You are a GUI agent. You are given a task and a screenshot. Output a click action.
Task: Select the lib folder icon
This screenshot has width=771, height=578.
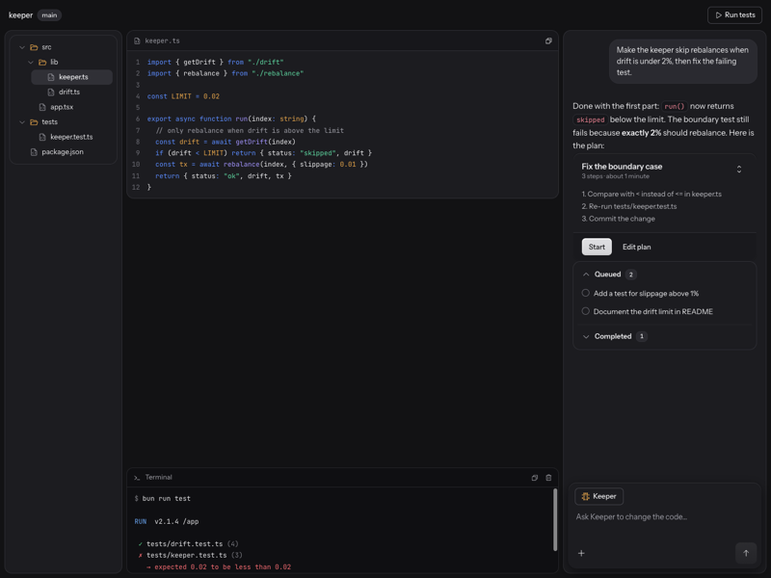tap(42, 62)
